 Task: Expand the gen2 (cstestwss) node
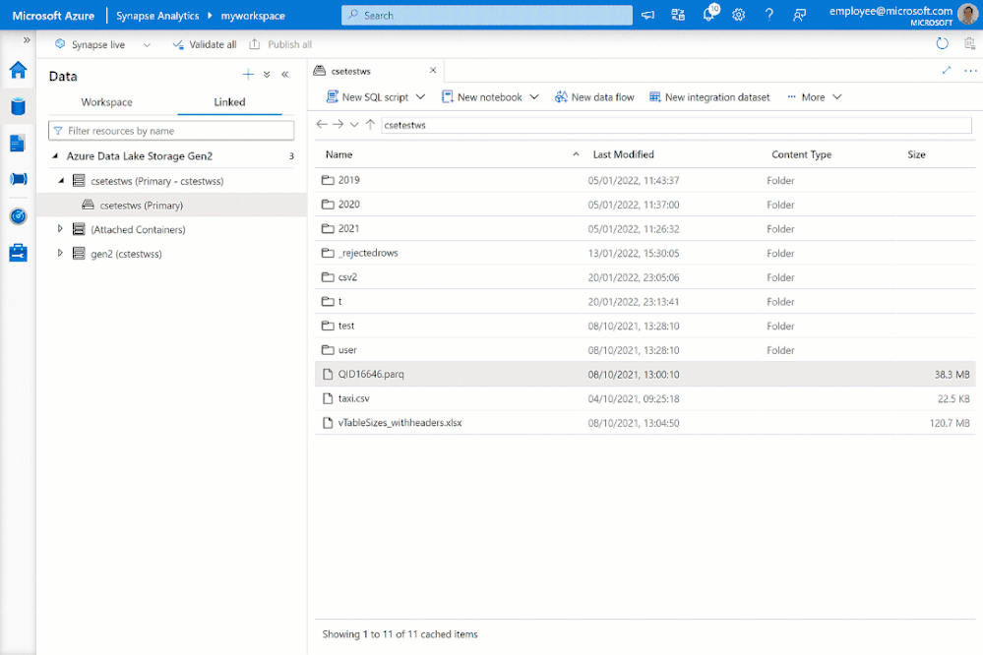point(60,253)
